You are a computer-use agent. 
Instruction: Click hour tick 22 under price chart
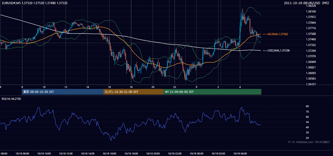tap(175, 87)
